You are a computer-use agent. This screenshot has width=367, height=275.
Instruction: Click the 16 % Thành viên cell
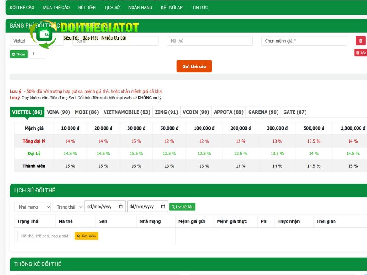pyautogui.click(x=136, y=166)
